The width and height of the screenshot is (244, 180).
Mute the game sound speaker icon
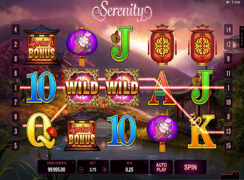coord(228,2)
